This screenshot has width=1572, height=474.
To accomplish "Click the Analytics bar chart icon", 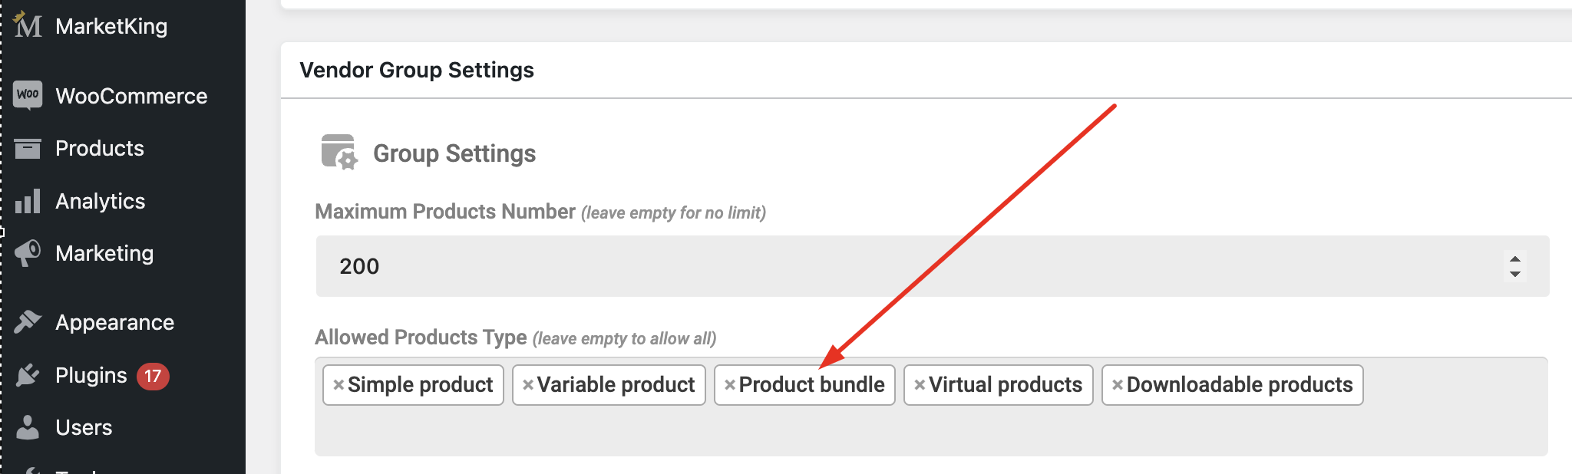I will (x=28, y=201).
